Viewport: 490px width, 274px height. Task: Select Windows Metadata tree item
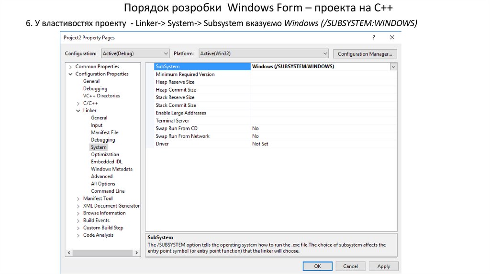[x=111, y=169]
